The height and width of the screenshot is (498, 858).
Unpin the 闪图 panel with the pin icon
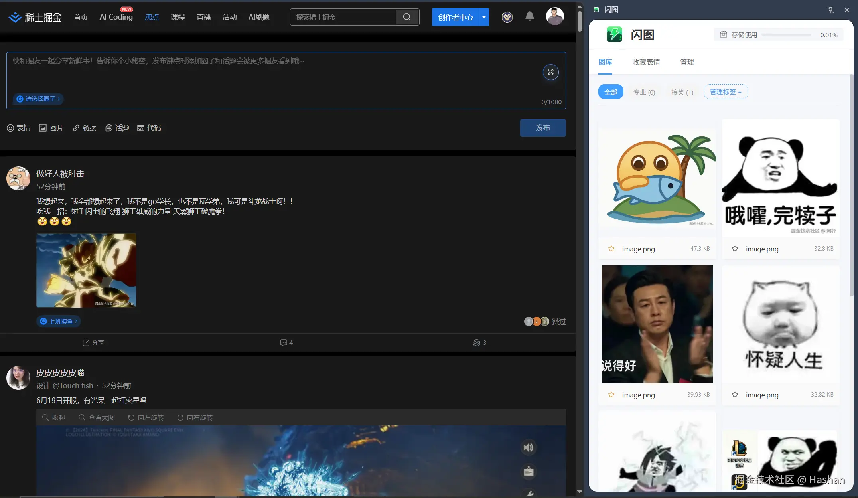pos(831,10)
